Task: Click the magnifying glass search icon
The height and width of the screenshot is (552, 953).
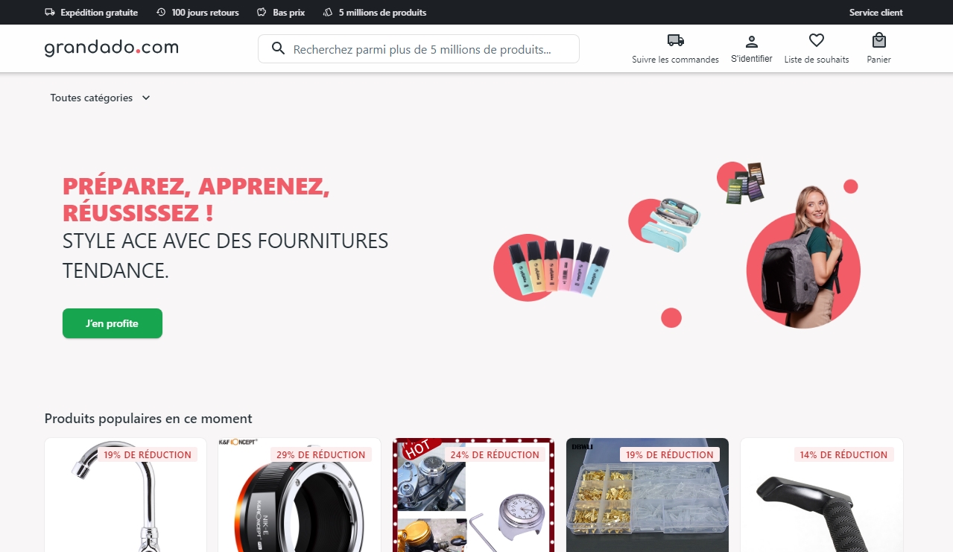Action: [x=279, y=49]
